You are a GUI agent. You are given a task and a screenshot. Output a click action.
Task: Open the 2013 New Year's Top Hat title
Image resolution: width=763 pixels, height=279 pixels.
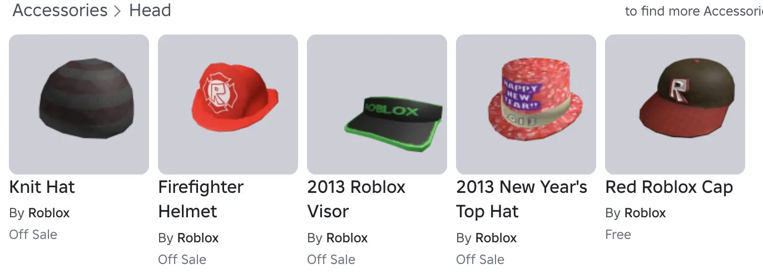click(x=522, y=200)
